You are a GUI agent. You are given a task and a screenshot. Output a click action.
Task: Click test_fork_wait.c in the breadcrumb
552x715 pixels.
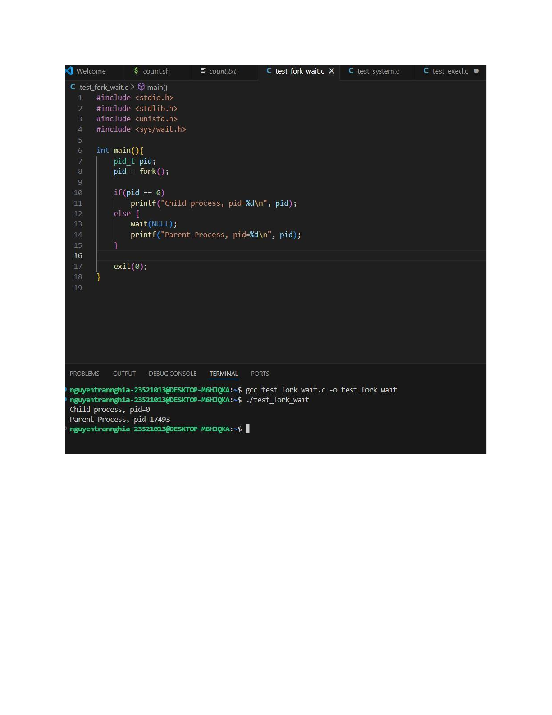click(x=104, y=87)
